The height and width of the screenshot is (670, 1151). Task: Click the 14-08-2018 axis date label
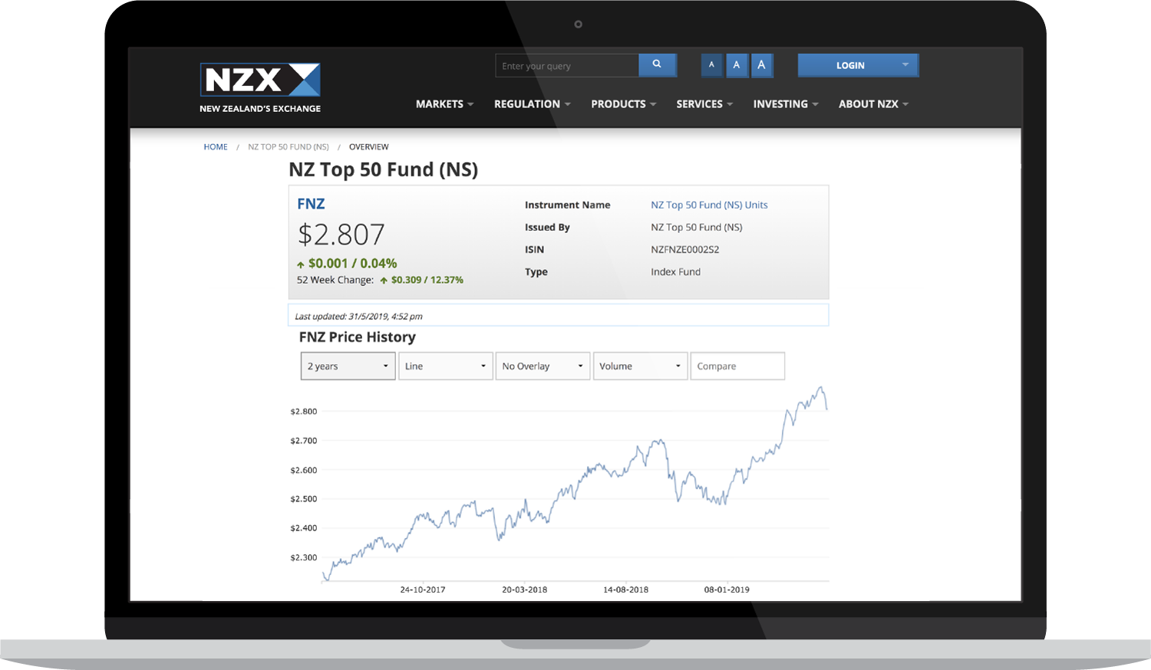click(x=626, y=590)
